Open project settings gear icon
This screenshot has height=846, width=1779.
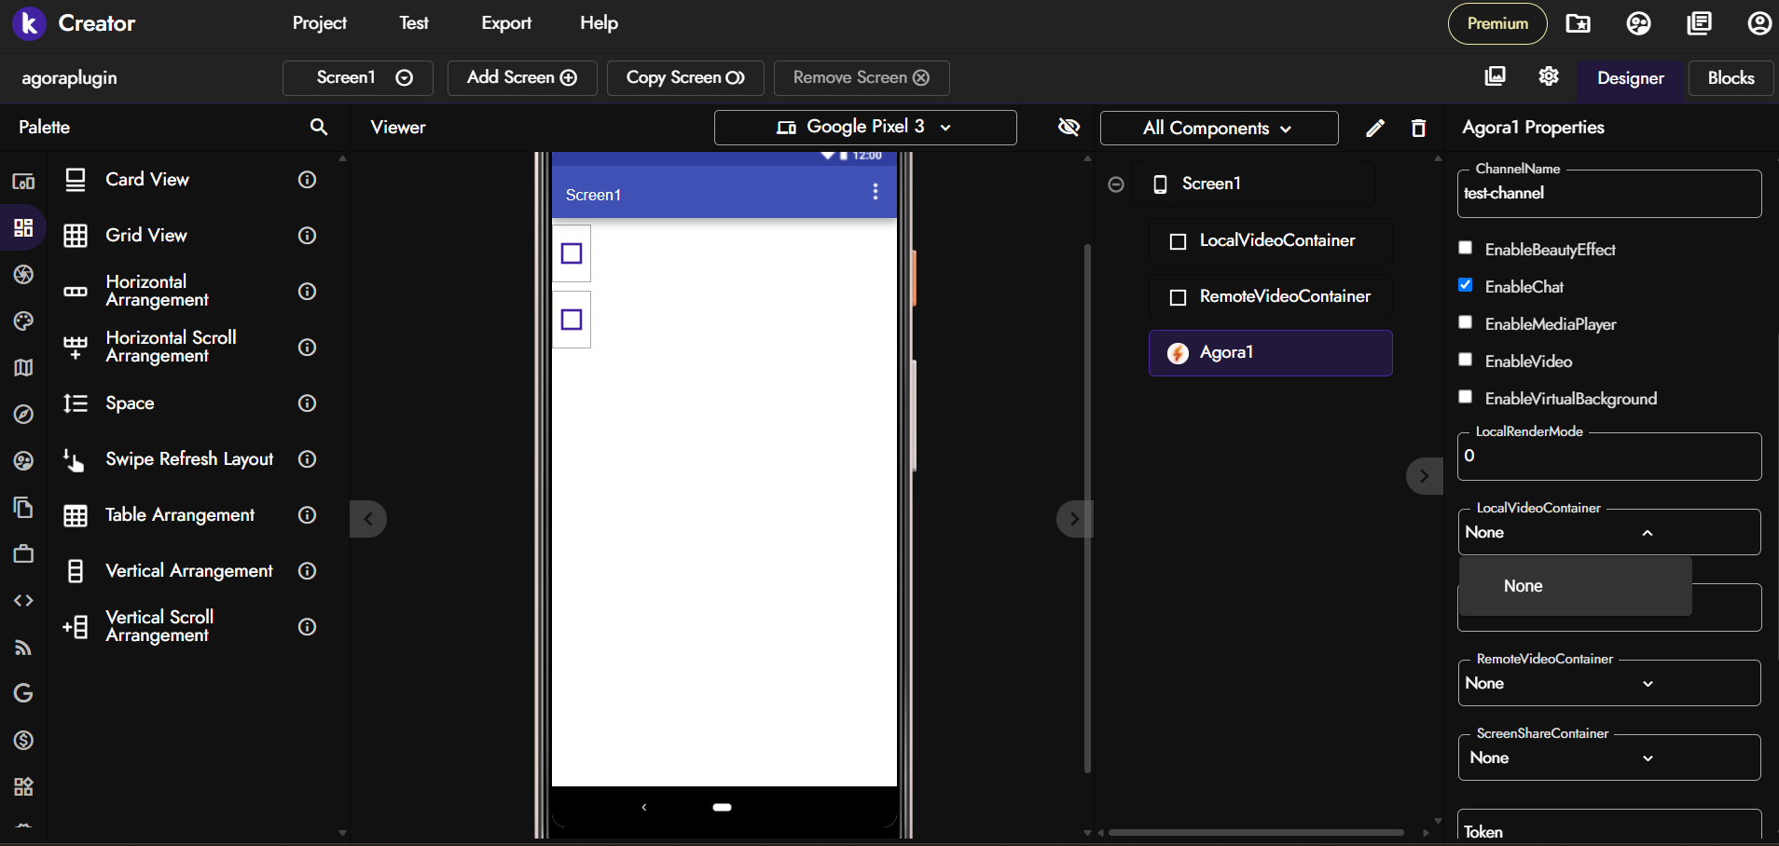click(x=1549, y=76)
